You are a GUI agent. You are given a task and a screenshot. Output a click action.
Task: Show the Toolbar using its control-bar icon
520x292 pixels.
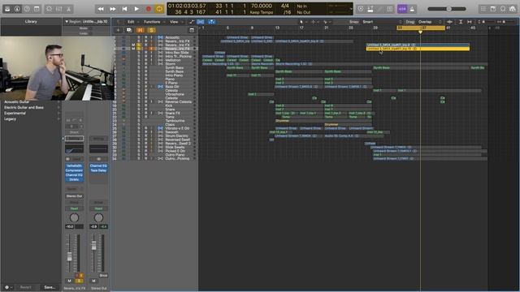[37, 9]
